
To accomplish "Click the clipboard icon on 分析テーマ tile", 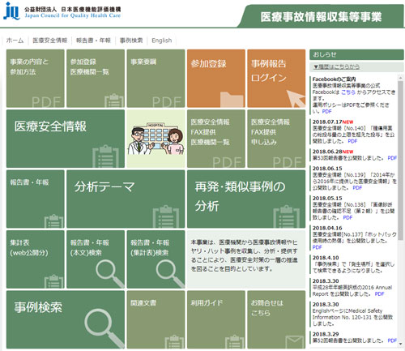I will pyautogui.click(x=166, y=216).
